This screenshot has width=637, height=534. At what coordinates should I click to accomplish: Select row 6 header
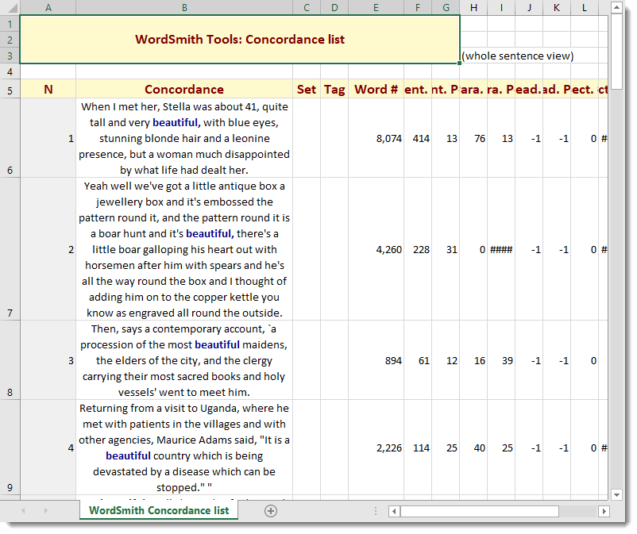click(9, 138)
